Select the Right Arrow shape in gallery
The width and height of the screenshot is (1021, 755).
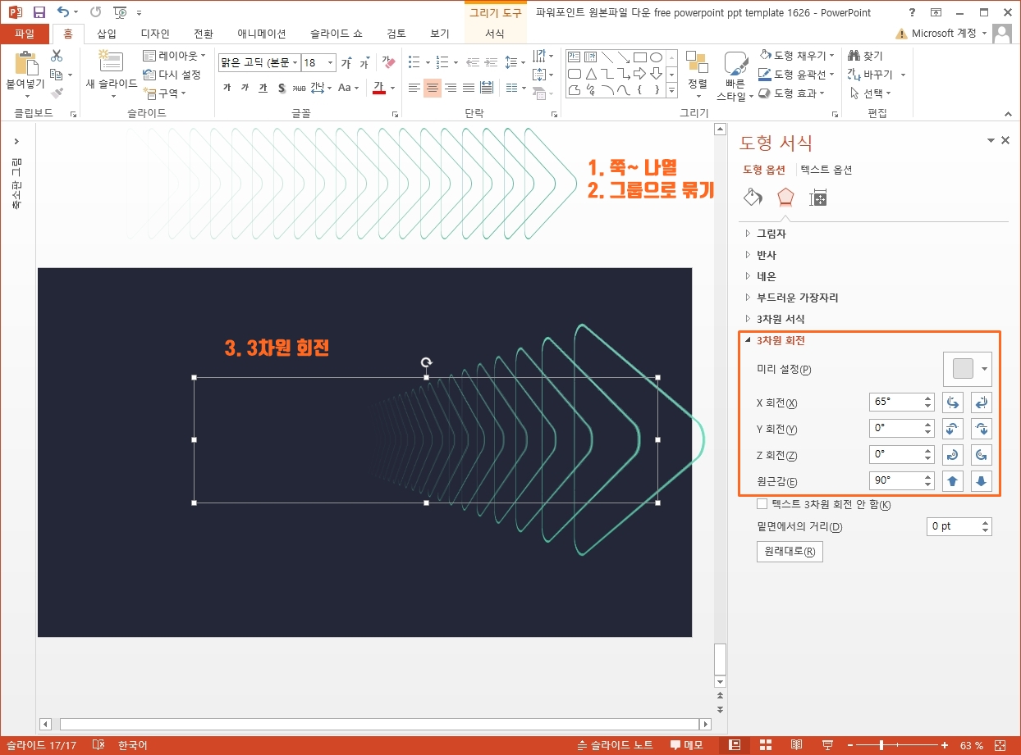[x=639, y=74]
